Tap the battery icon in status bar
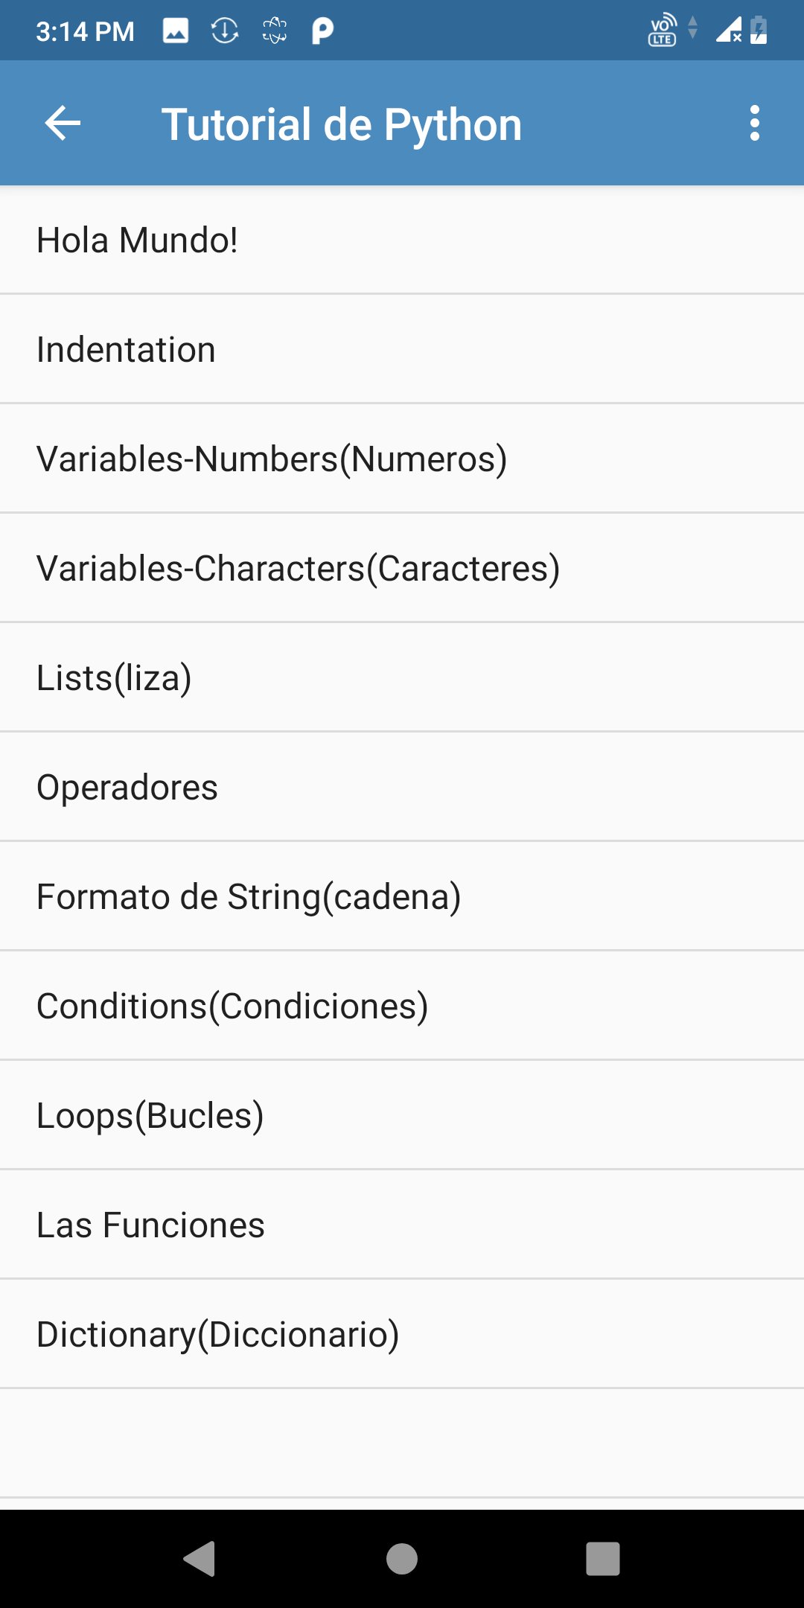 click(x=759, y=31)
